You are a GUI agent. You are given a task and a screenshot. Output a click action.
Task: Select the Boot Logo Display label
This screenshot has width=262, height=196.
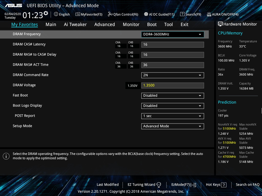click(27, 105)
